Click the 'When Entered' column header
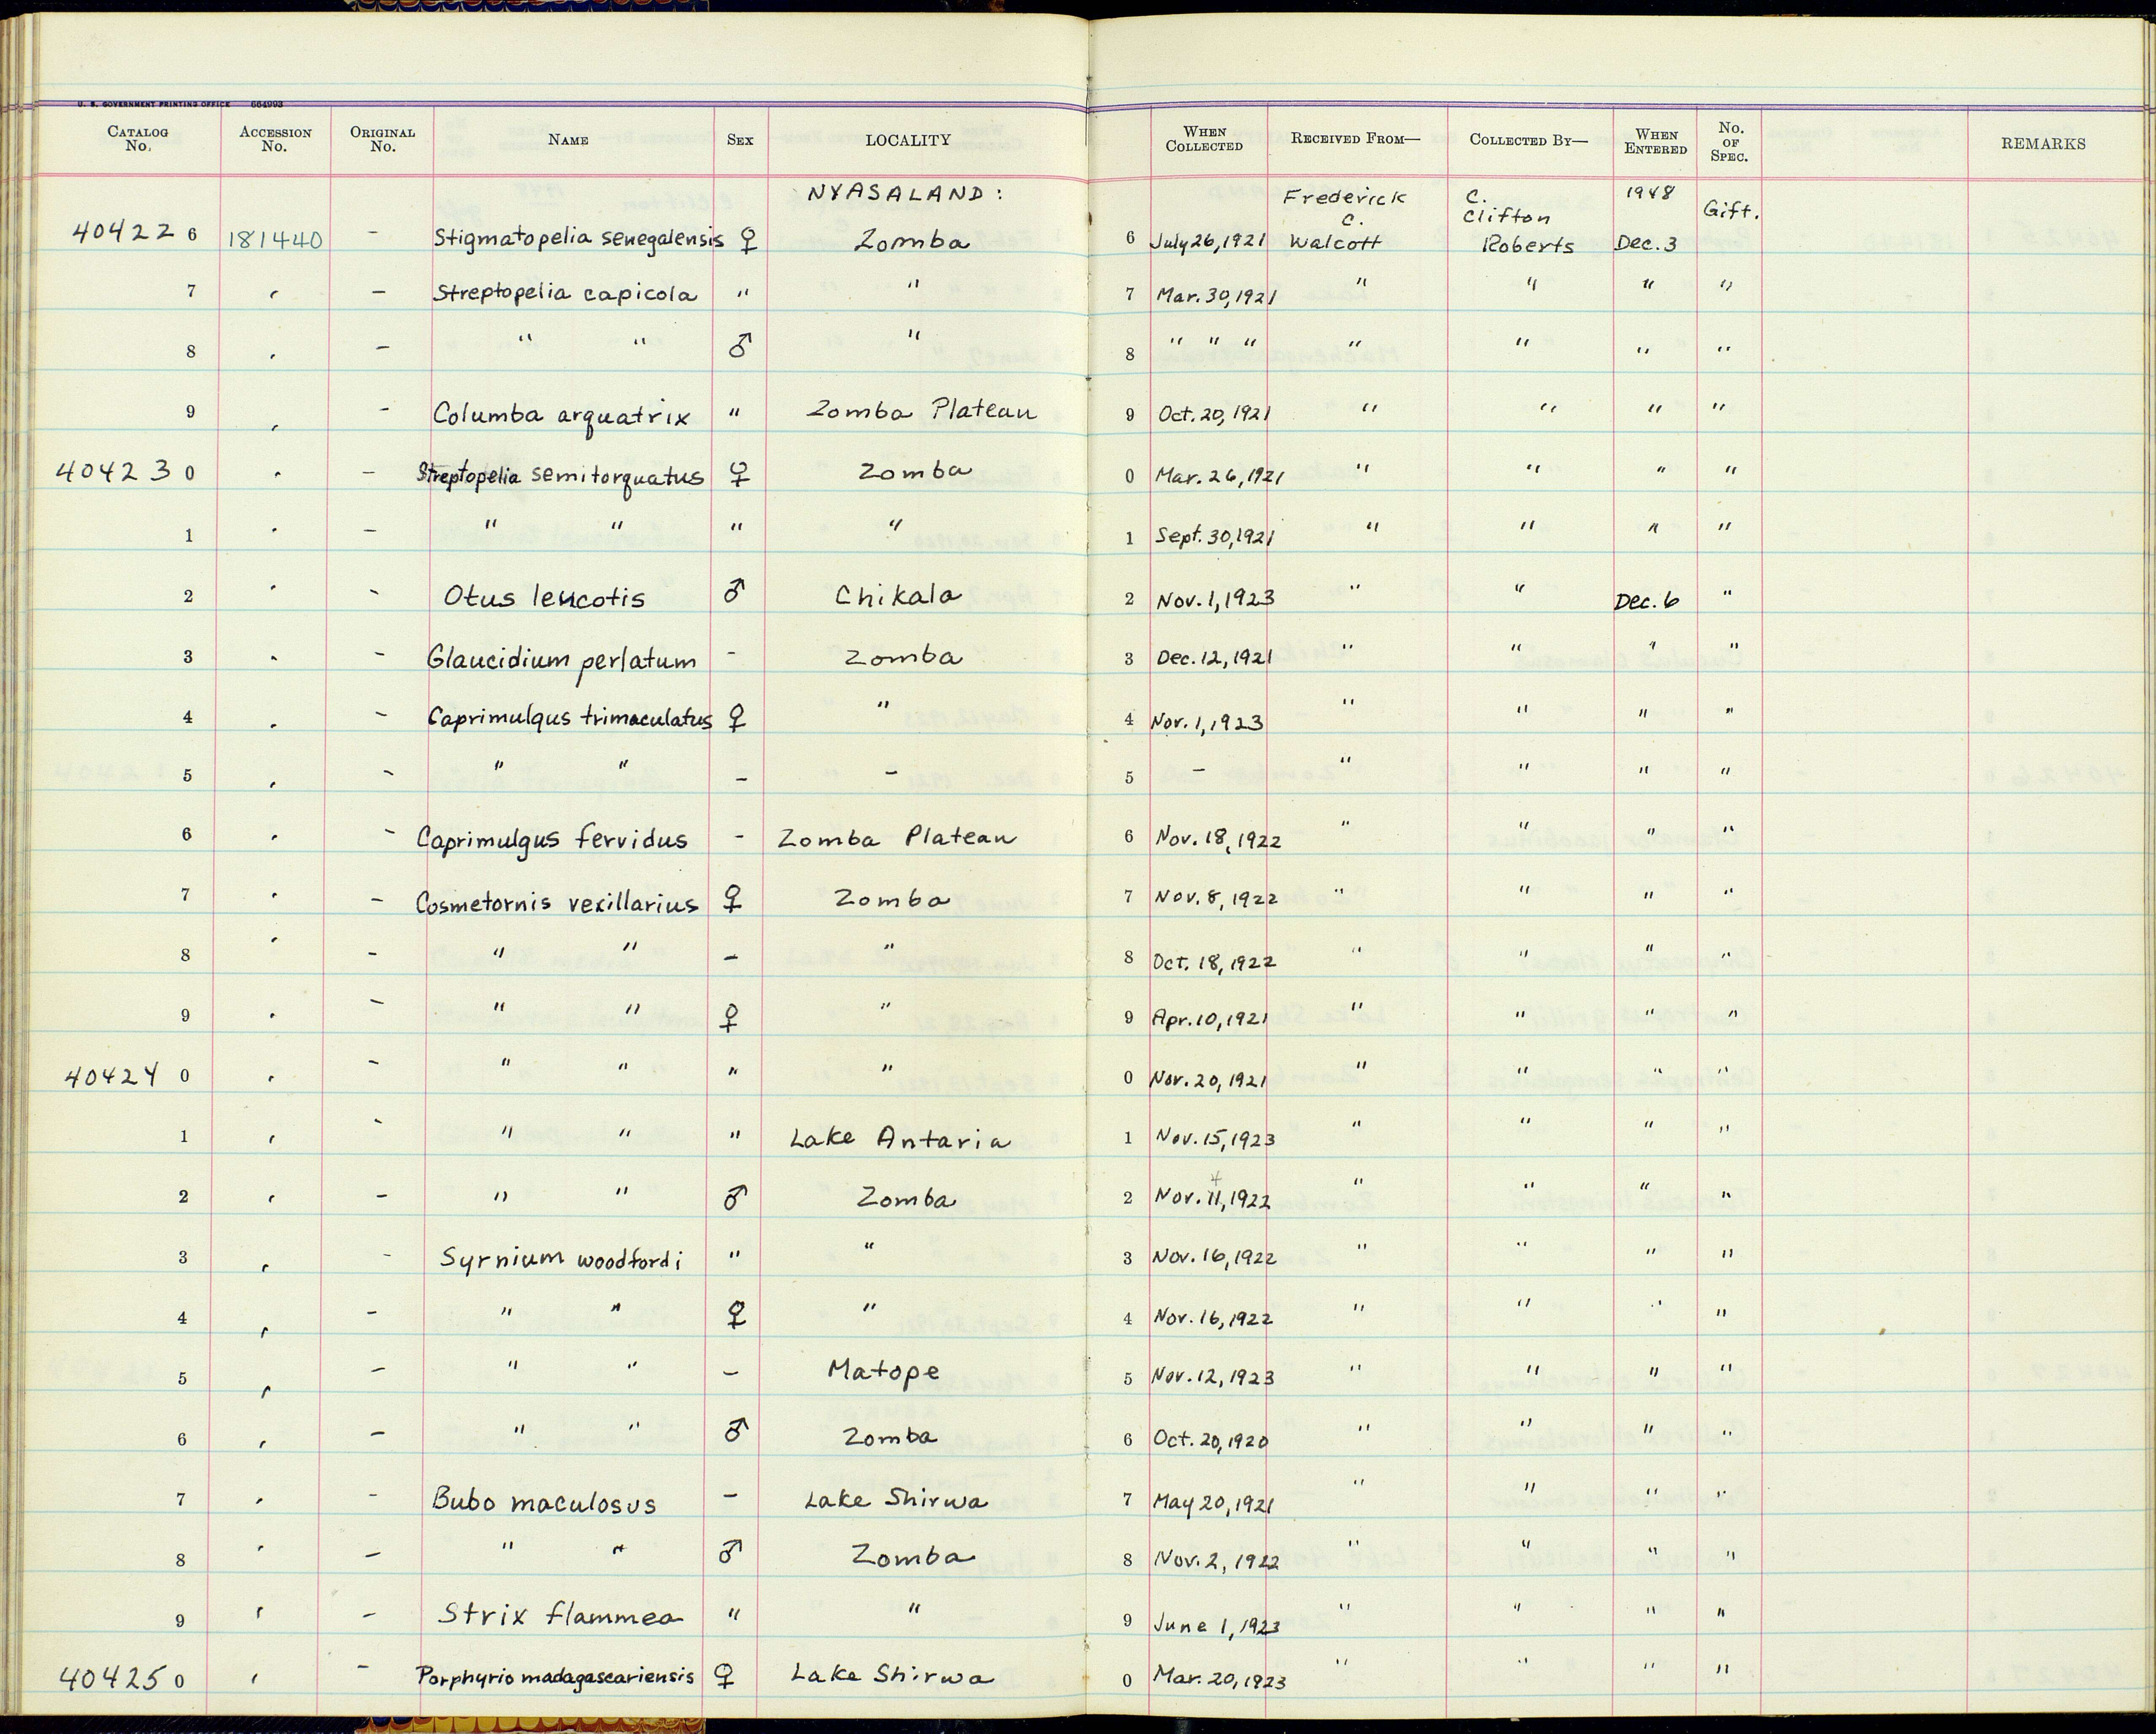The image size is (2156, 1734). point(1656,142)
